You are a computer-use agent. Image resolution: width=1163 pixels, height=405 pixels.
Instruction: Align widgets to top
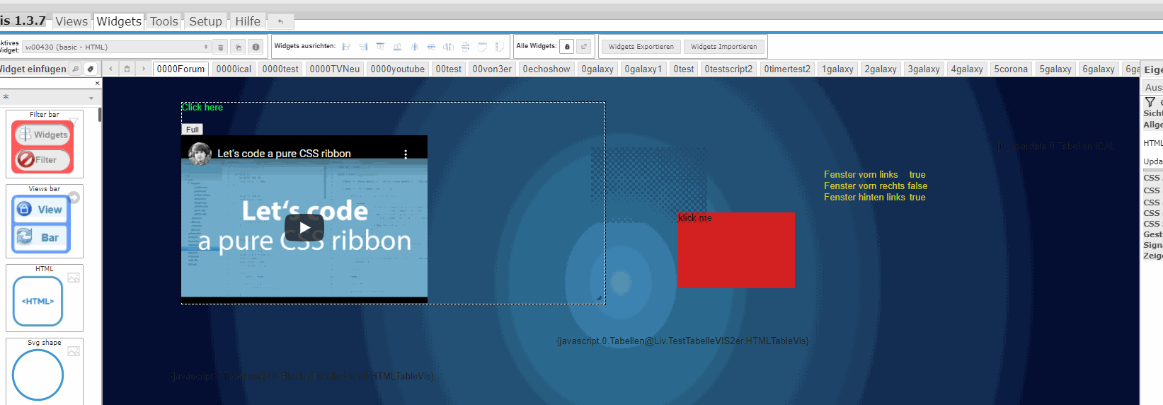tap(381, 47)
